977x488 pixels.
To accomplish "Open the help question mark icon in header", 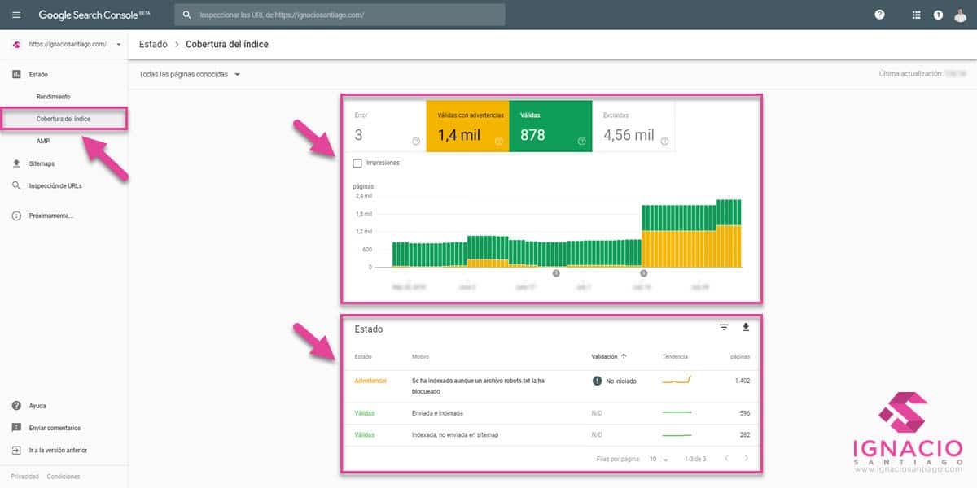I will 879,15.
